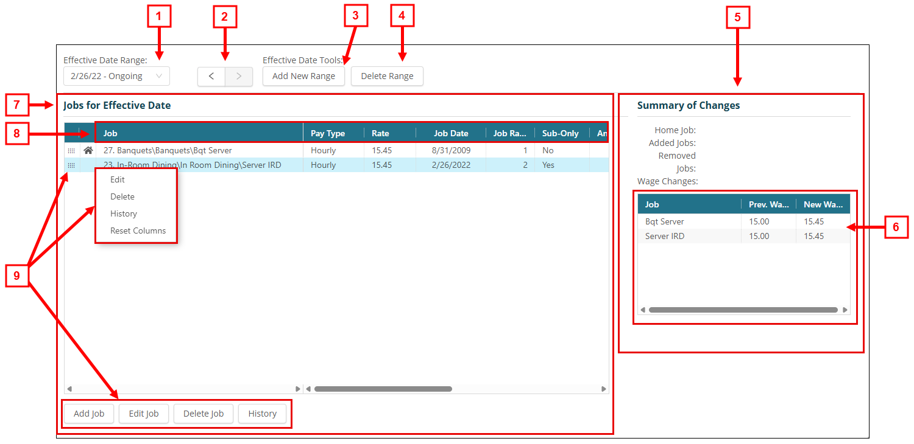Screen dimensions: 914x444
Task: Select Server IRD in wage changes
Action: pyautogui.click(x=744, y=236)
